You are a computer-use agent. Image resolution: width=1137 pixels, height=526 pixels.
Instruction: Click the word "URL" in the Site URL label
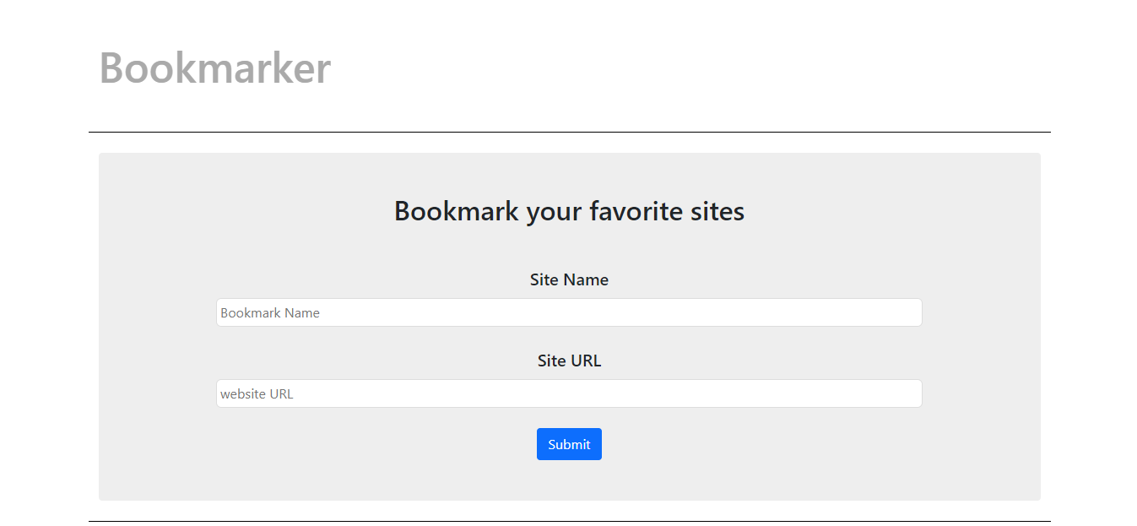(x=586, y=361)
